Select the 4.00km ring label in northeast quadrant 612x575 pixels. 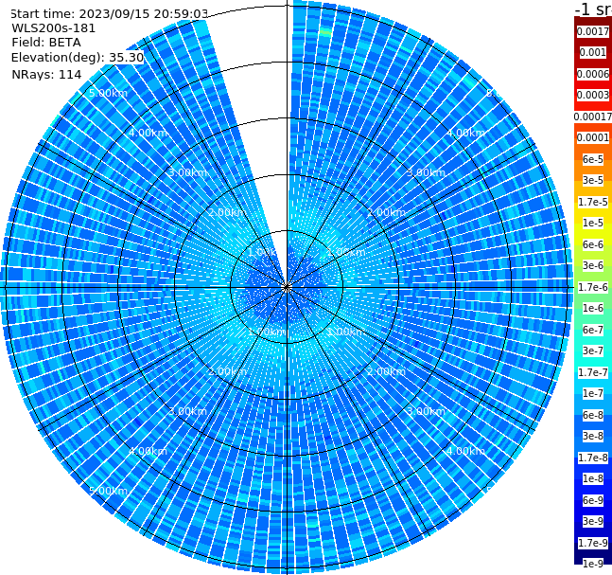point(465,133)
